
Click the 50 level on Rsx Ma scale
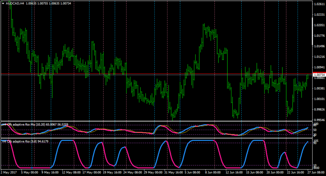coord(315,130)
